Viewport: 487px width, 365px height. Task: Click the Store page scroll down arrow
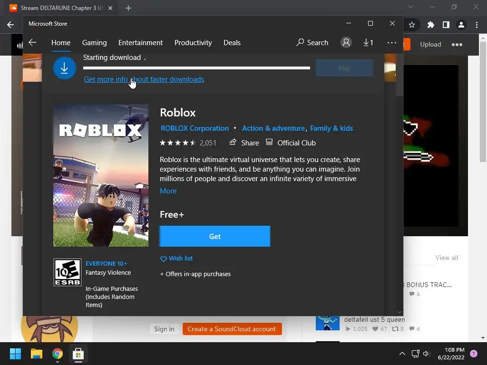point(399,312)
